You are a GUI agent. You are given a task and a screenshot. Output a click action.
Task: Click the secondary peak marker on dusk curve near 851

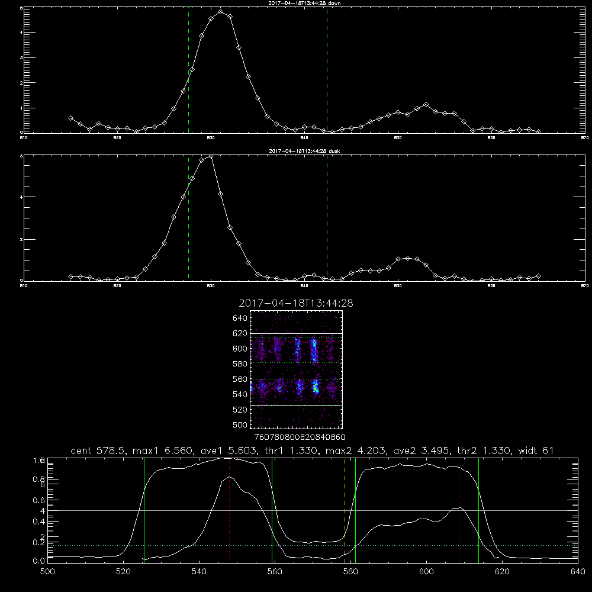coord(407,258)
